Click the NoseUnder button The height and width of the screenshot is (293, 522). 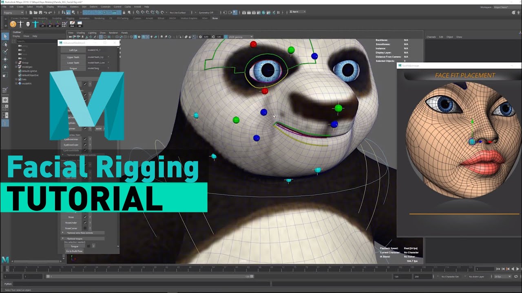[x=71, y=223]
